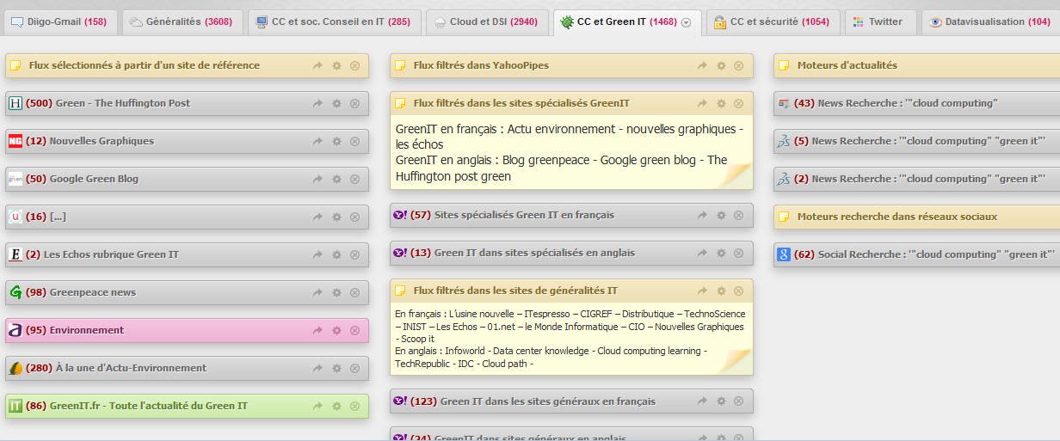The image size is (1060, 441).
Task: Click the Nouvelles Graphiques red NG favicon
Action: point(15,141)
